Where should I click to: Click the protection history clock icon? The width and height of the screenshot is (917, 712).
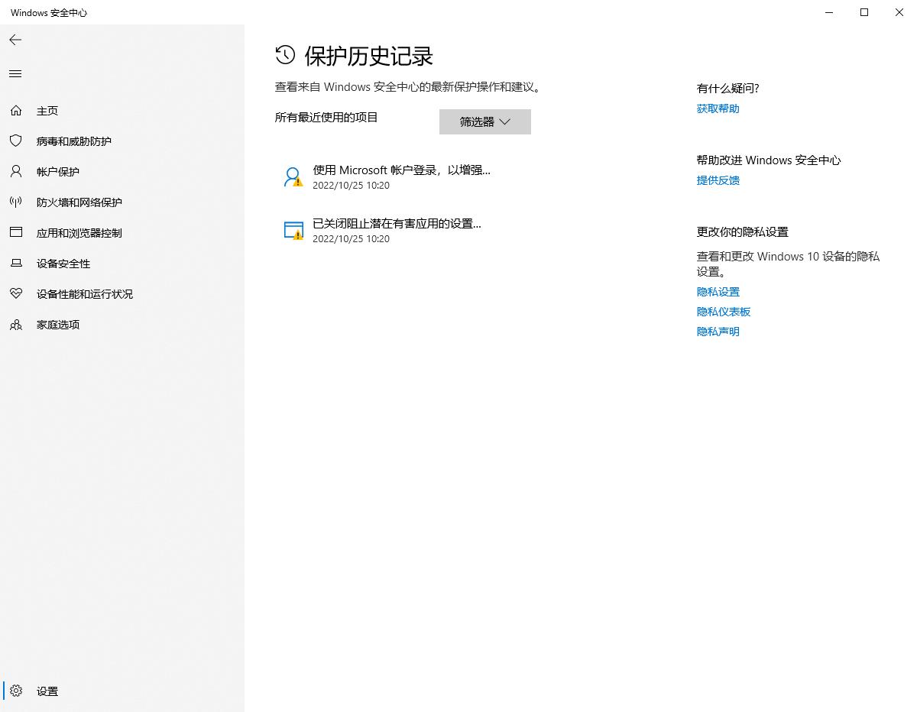click(x=285, y=55)
